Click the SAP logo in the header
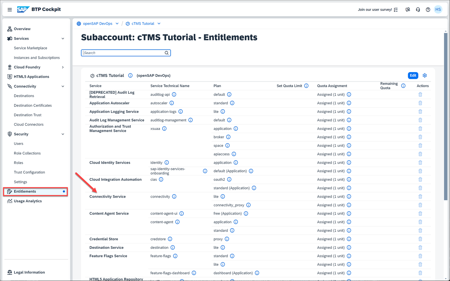The height and width of the screenshot is (281, 450). click(23, 9)
